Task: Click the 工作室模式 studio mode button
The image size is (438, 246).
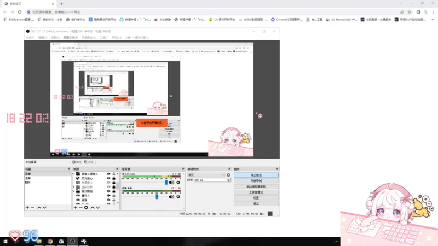Action: pos(256,192)
